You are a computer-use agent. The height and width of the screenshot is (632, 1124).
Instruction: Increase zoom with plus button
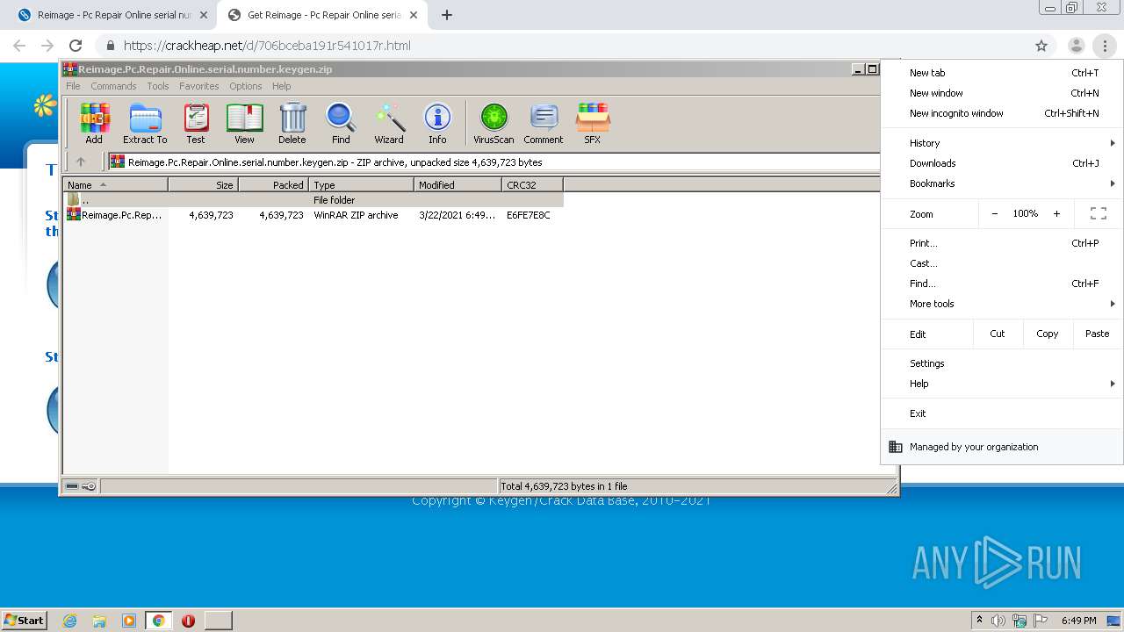[1056, 213]
